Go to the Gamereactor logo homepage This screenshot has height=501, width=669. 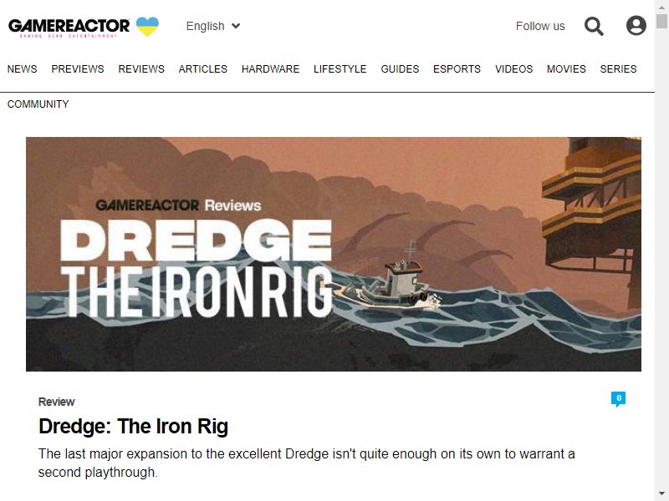pos(69,27)
